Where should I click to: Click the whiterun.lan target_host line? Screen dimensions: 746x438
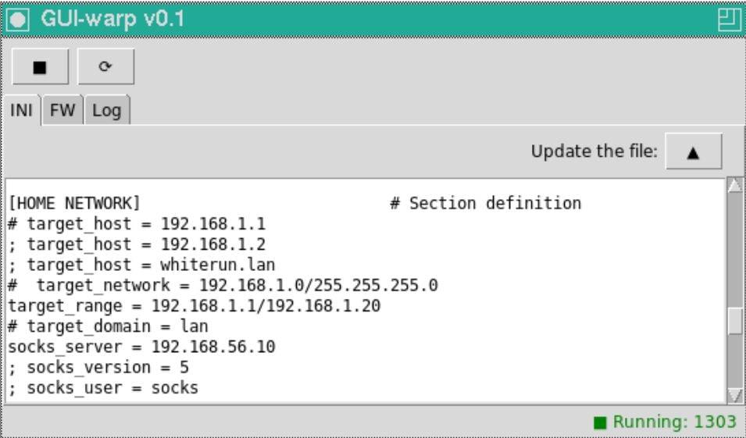(x=141, y=265)
